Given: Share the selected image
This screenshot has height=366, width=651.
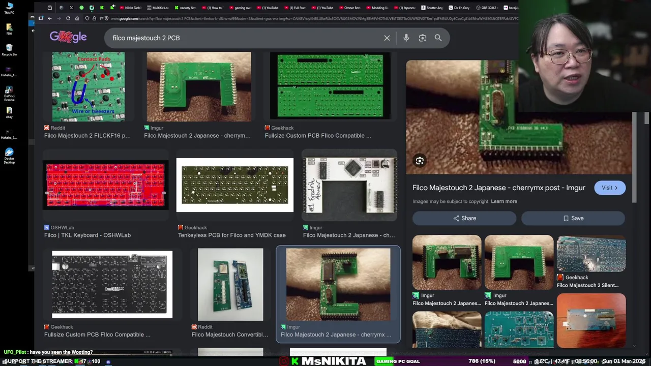Looking at the screenshot, I should click(464, 218).
